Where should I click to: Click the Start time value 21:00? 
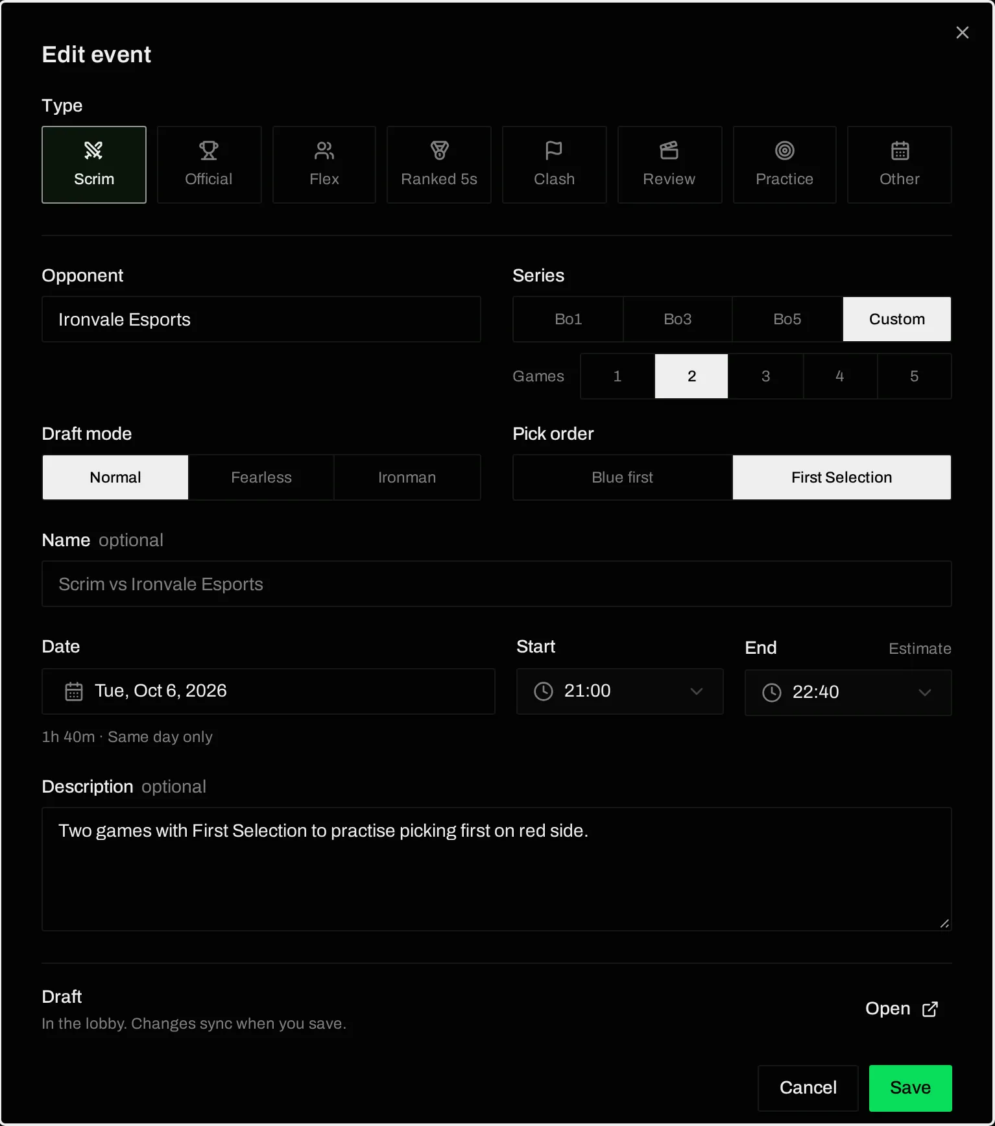pyautogui.click(x=588, y=691)
